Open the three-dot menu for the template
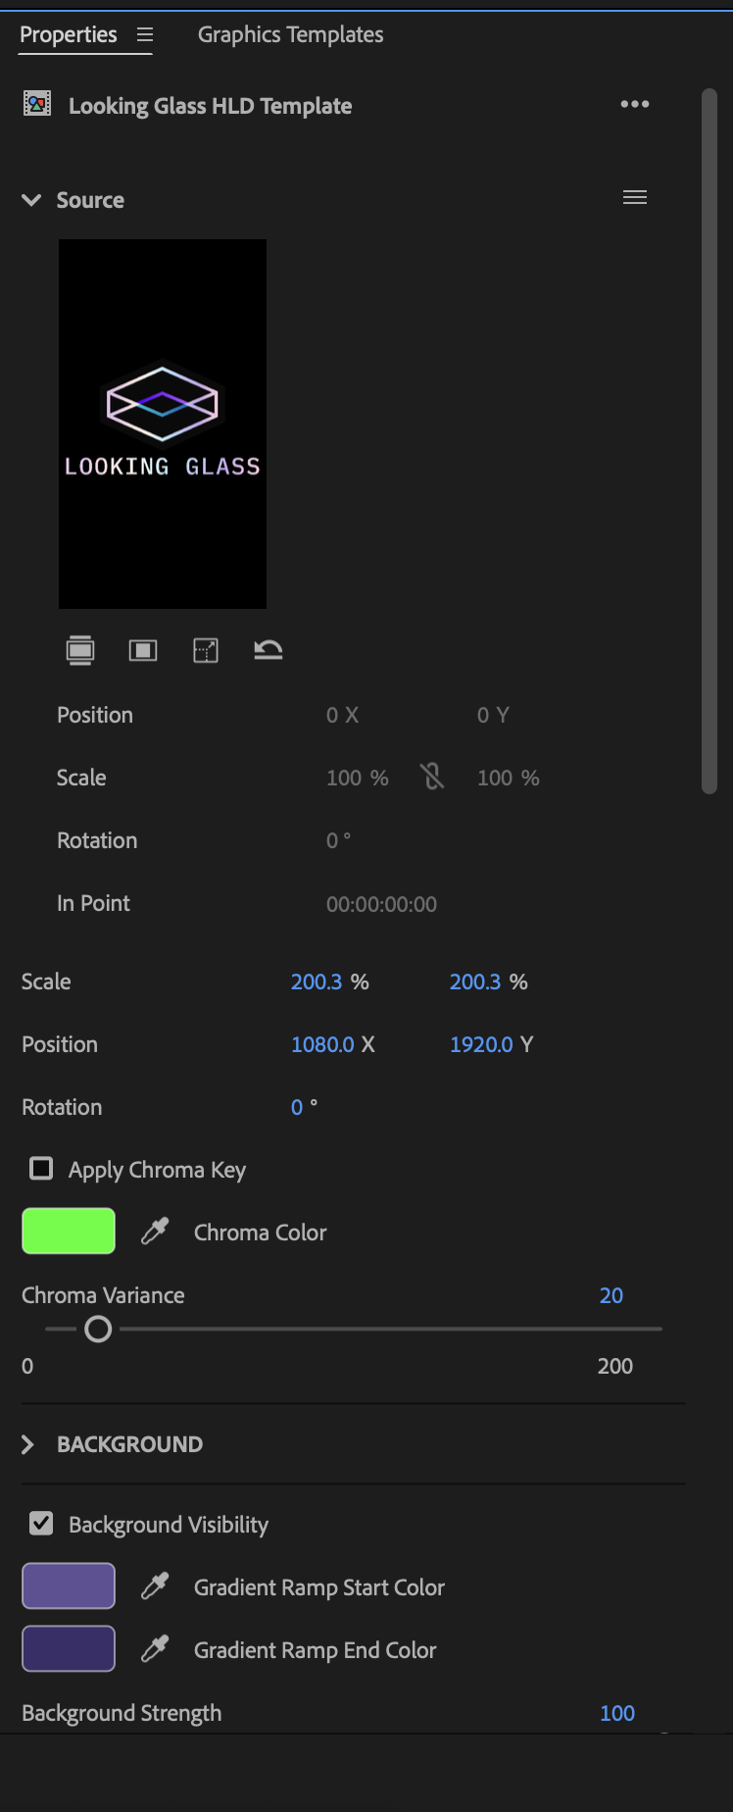This screenshot has width=733, height=1812. 635,105
